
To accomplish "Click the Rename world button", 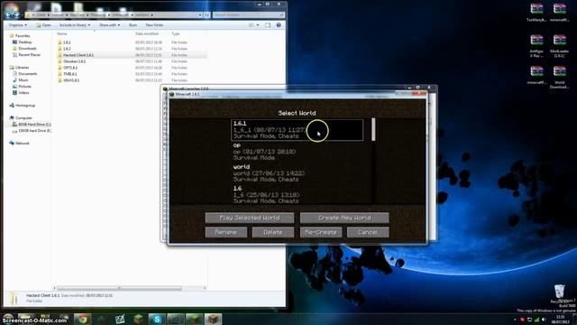I will tap(226, 232).
